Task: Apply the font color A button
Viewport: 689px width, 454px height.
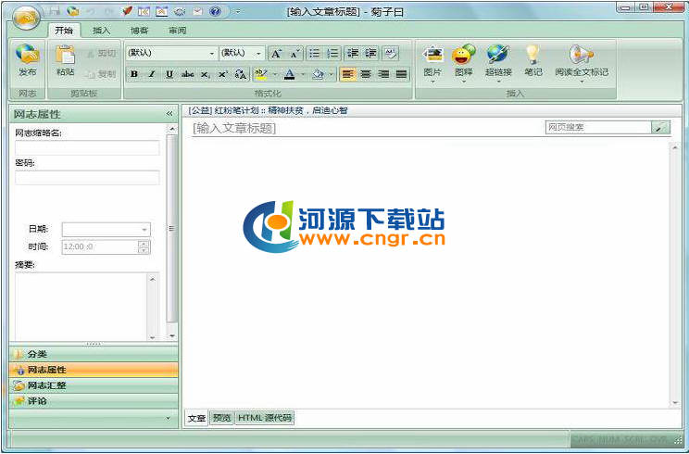Action: click(x=290, y=74)
